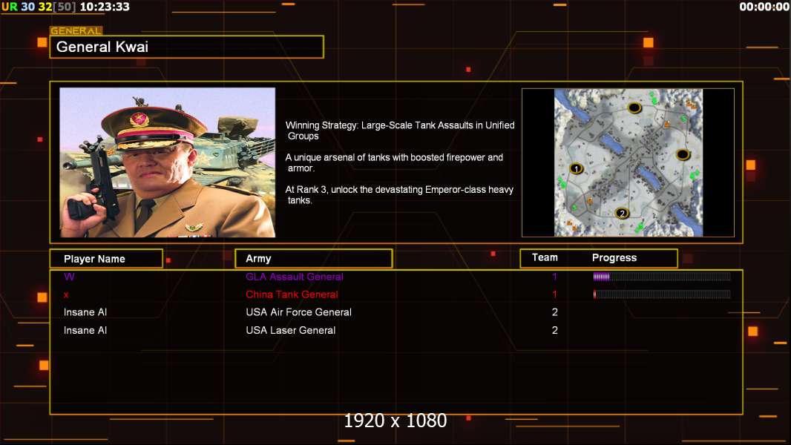Click the 00:00:00 timer top right
Image resolution: width=791 pixels, height=445 pixels.
pyautogui.click(x=764, y=7)
